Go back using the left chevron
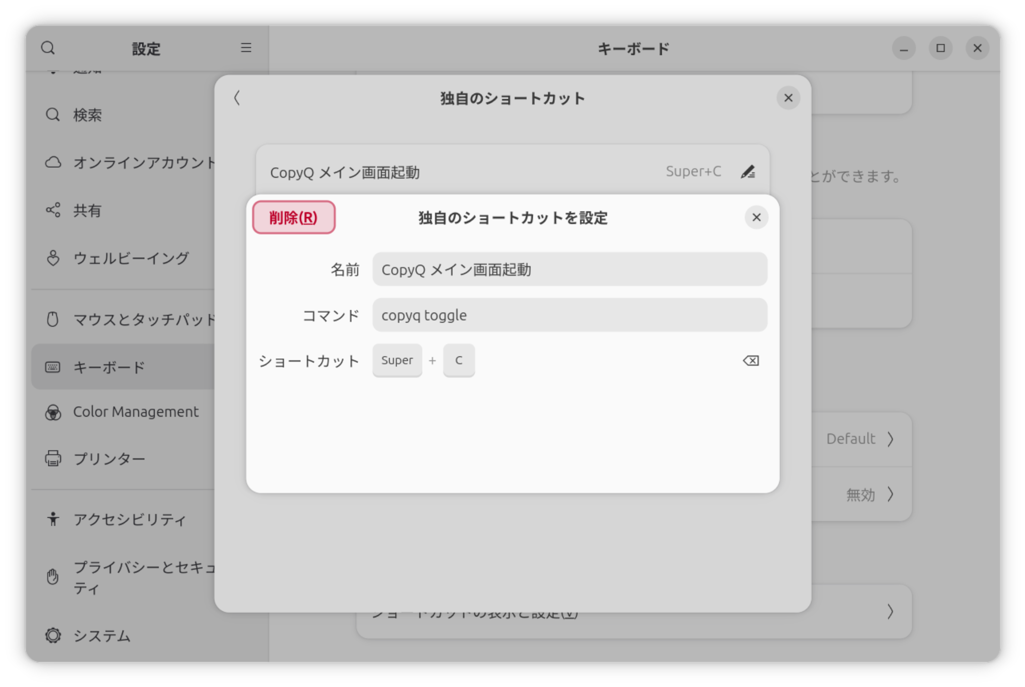1025x687 pixels. pos(237,98)
